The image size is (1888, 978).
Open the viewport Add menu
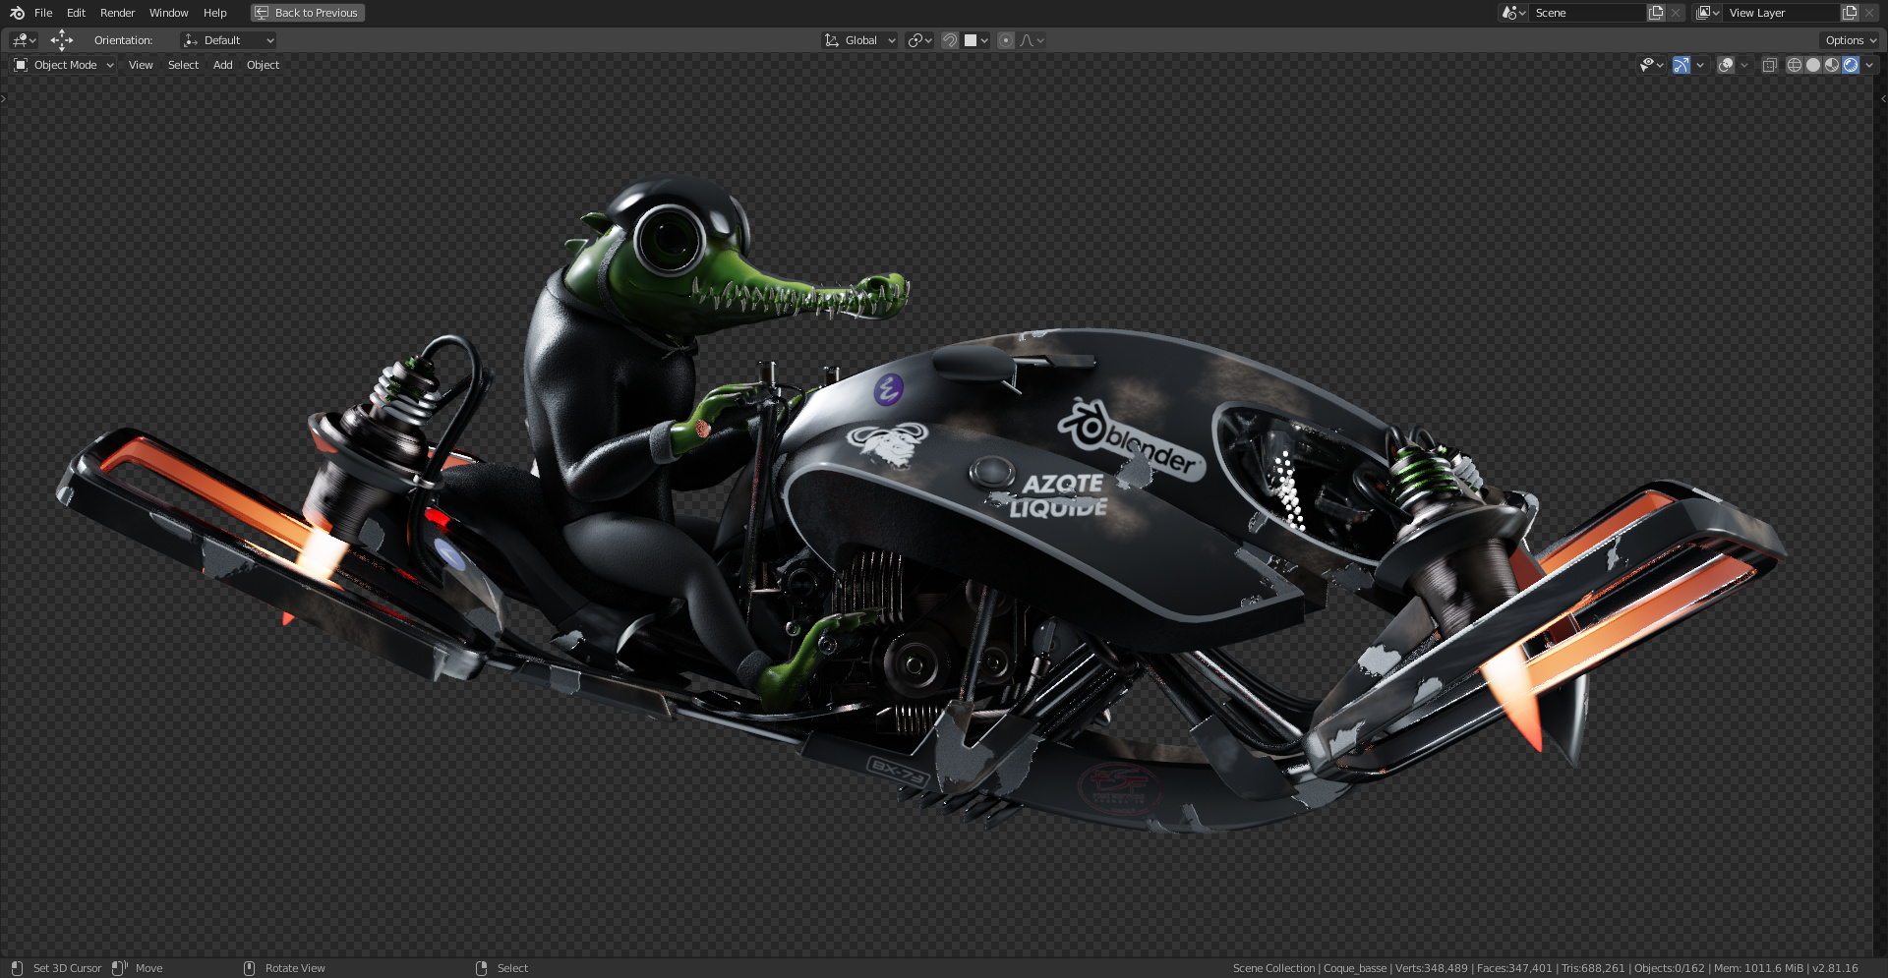tap(223, 65)
